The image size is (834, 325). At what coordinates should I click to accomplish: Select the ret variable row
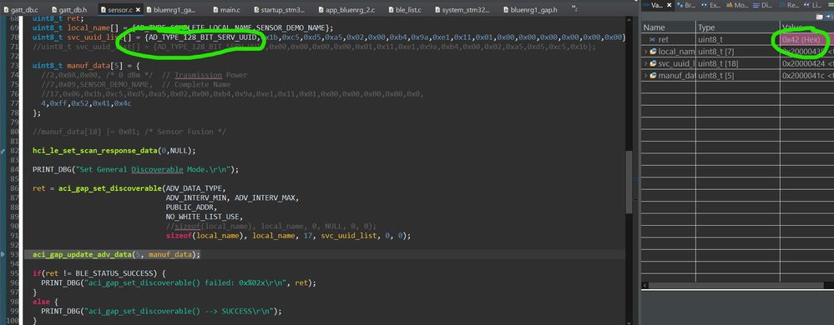click(x=737, y=39)
